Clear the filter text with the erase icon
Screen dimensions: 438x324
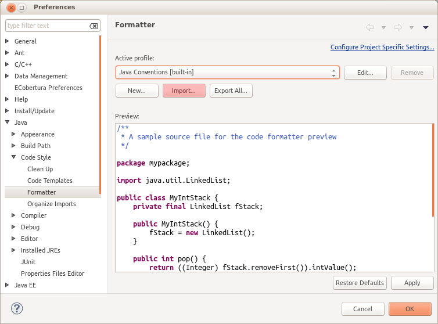tap(94, 26)
